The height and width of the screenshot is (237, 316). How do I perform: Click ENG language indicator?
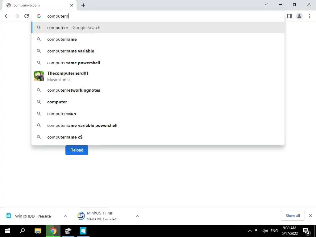click(x=274, y=231)
